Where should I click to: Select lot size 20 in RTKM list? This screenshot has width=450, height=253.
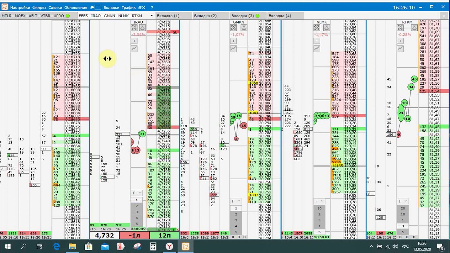403,208
